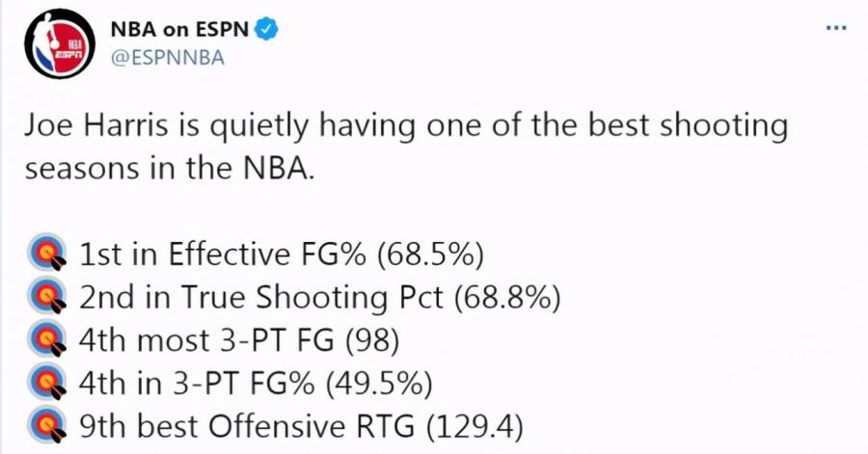Click the bullseye emoji beside 3-PT FG% line
868x454 pixels.
(47, 383)
